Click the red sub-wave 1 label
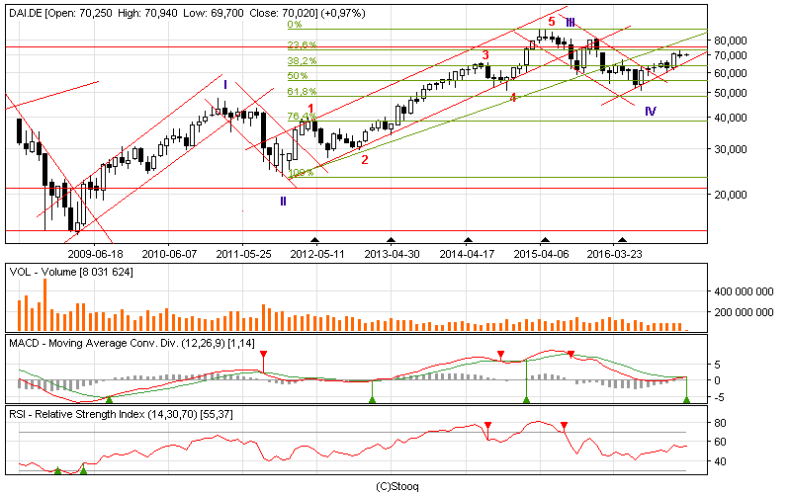Screen dimensions: 791x494 (311, 109)
